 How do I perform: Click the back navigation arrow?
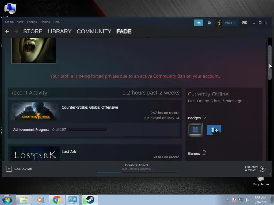[x=7, y=31]
